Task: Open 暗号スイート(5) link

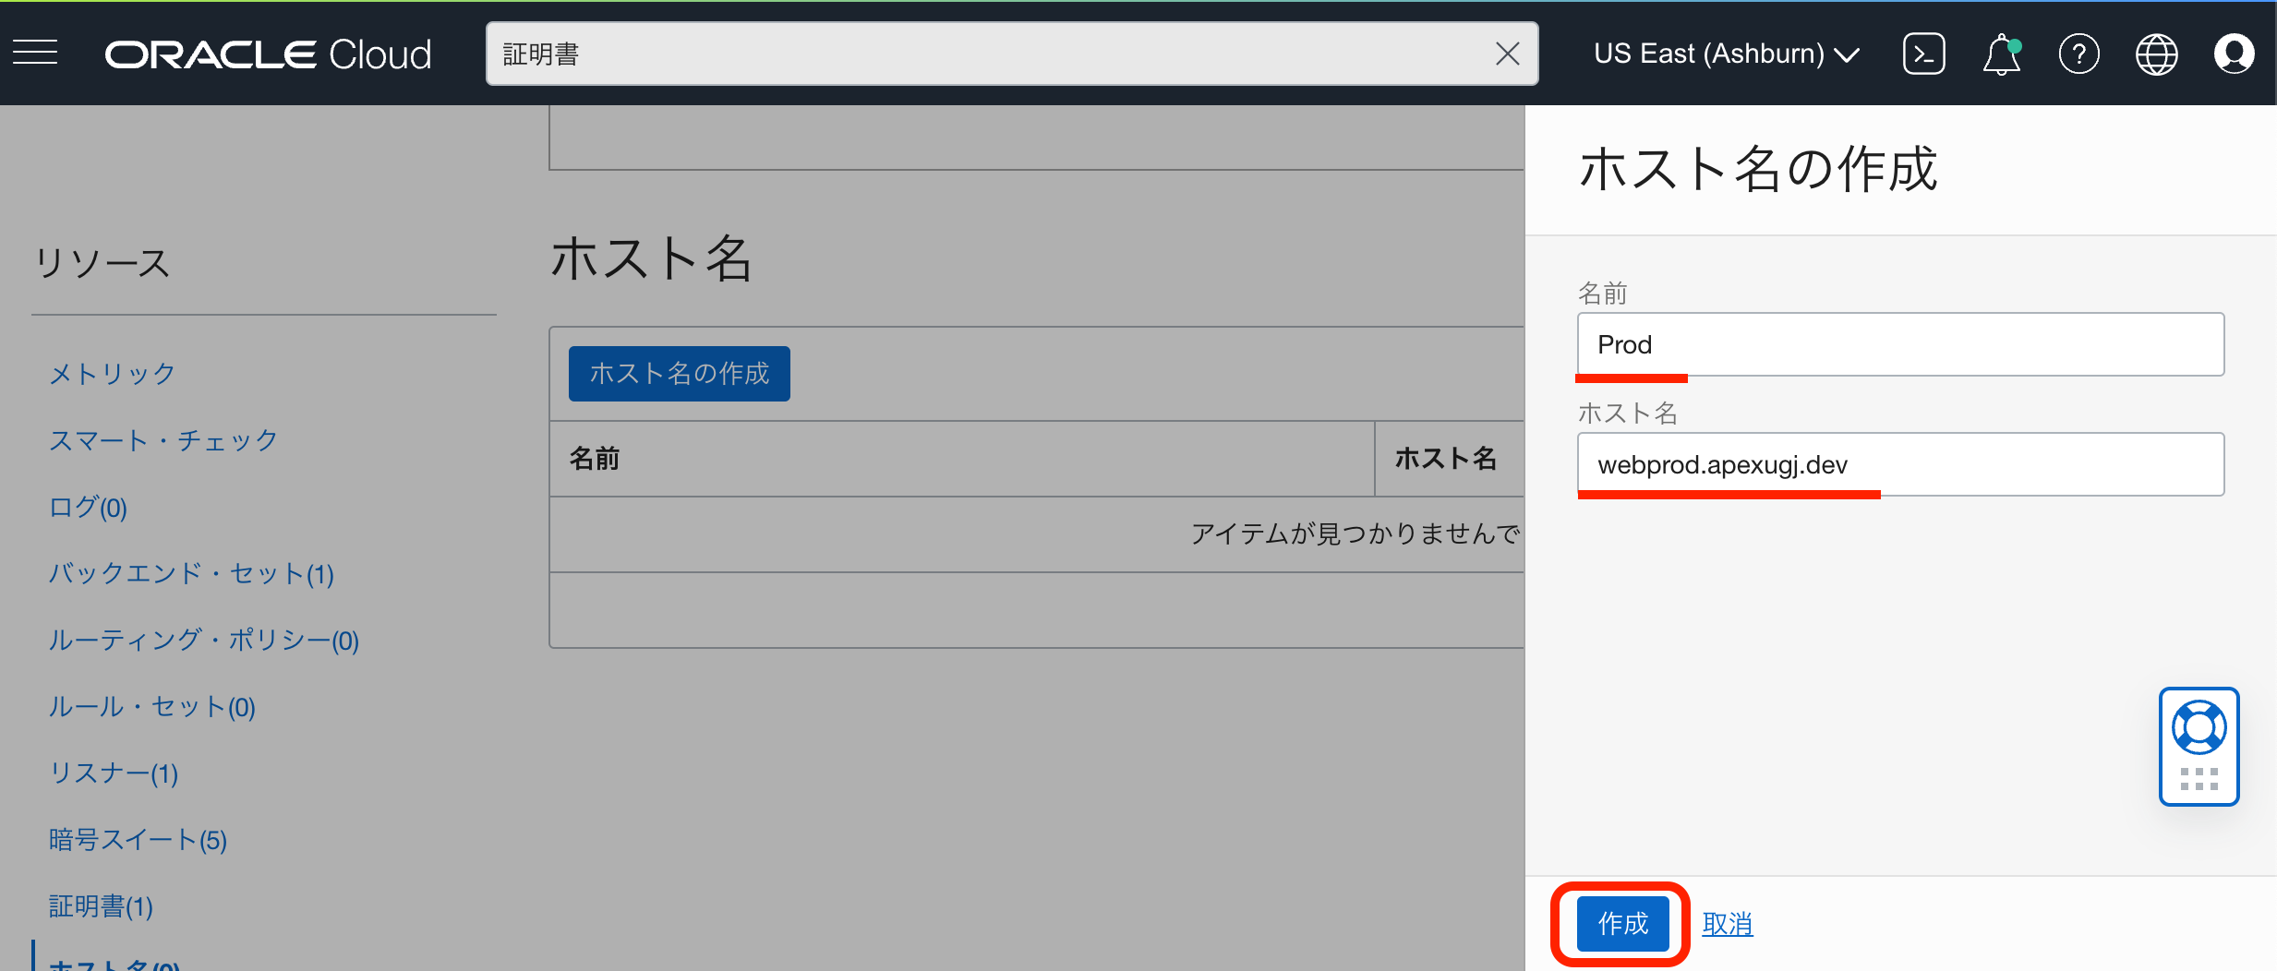Action: pyautogui.click(x=138, y=839)
